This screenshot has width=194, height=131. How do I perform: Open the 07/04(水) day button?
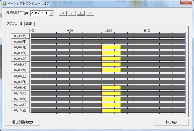[x=20, y=59]
